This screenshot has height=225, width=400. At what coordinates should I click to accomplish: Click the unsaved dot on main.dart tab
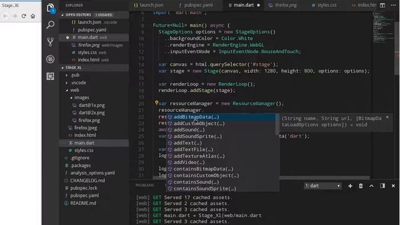point(258,5)
